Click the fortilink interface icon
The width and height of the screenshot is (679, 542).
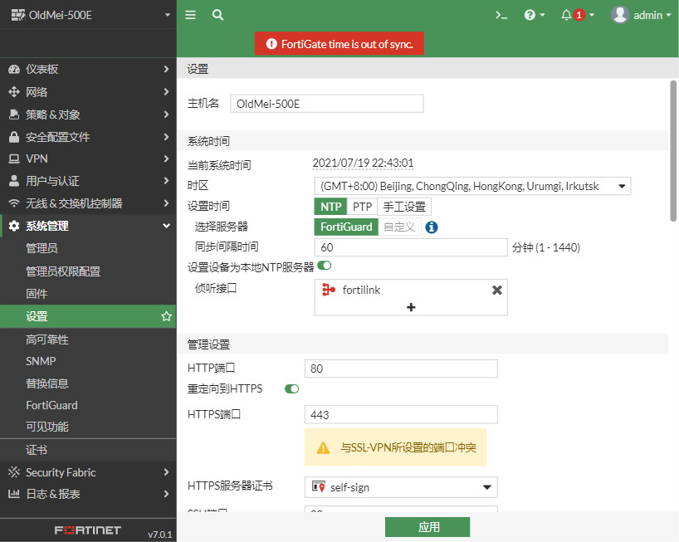[x=329, y=290]
